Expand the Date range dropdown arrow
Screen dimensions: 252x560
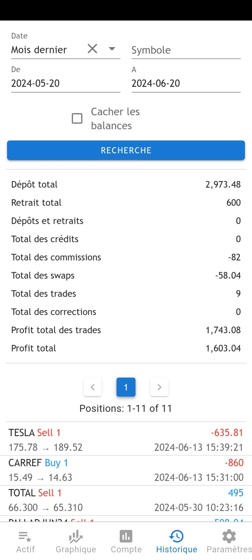(112, 49)
